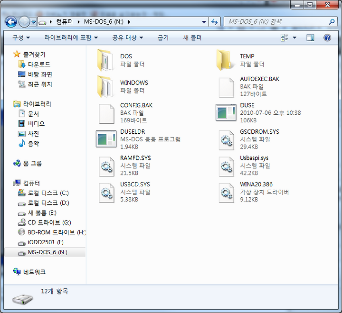Select the USBCD.SYS file icon
The height and width of the screenshot is (313, 342).
click(x=106, y=193)
